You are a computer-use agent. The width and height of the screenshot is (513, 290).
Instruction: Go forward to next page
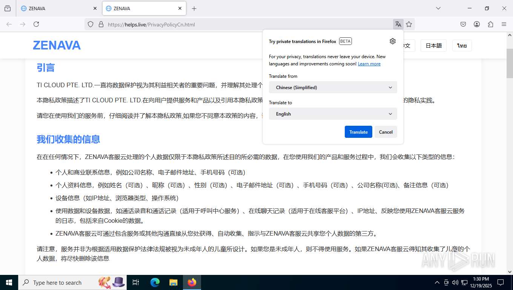(x=23, y=24)
